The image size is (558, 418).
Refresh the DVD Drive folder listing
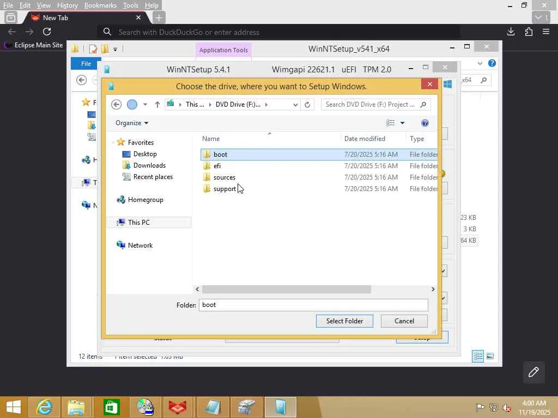[307, 104]
